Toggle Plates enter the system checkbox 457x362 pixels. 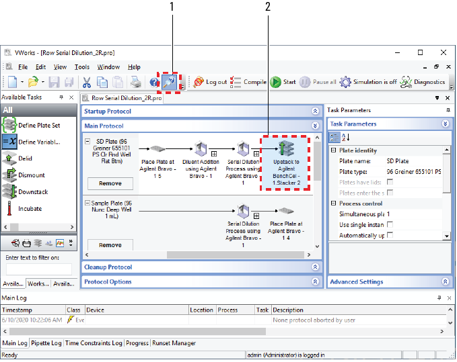390,193
